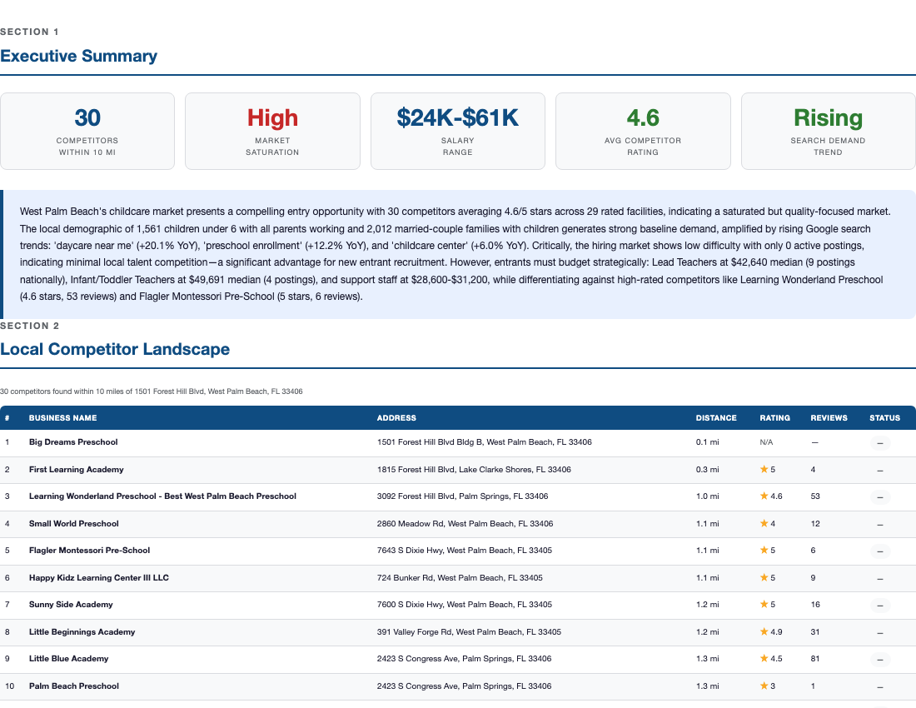
Task: Sort the table by the RATING column header
Action: [x=774, y=417]
